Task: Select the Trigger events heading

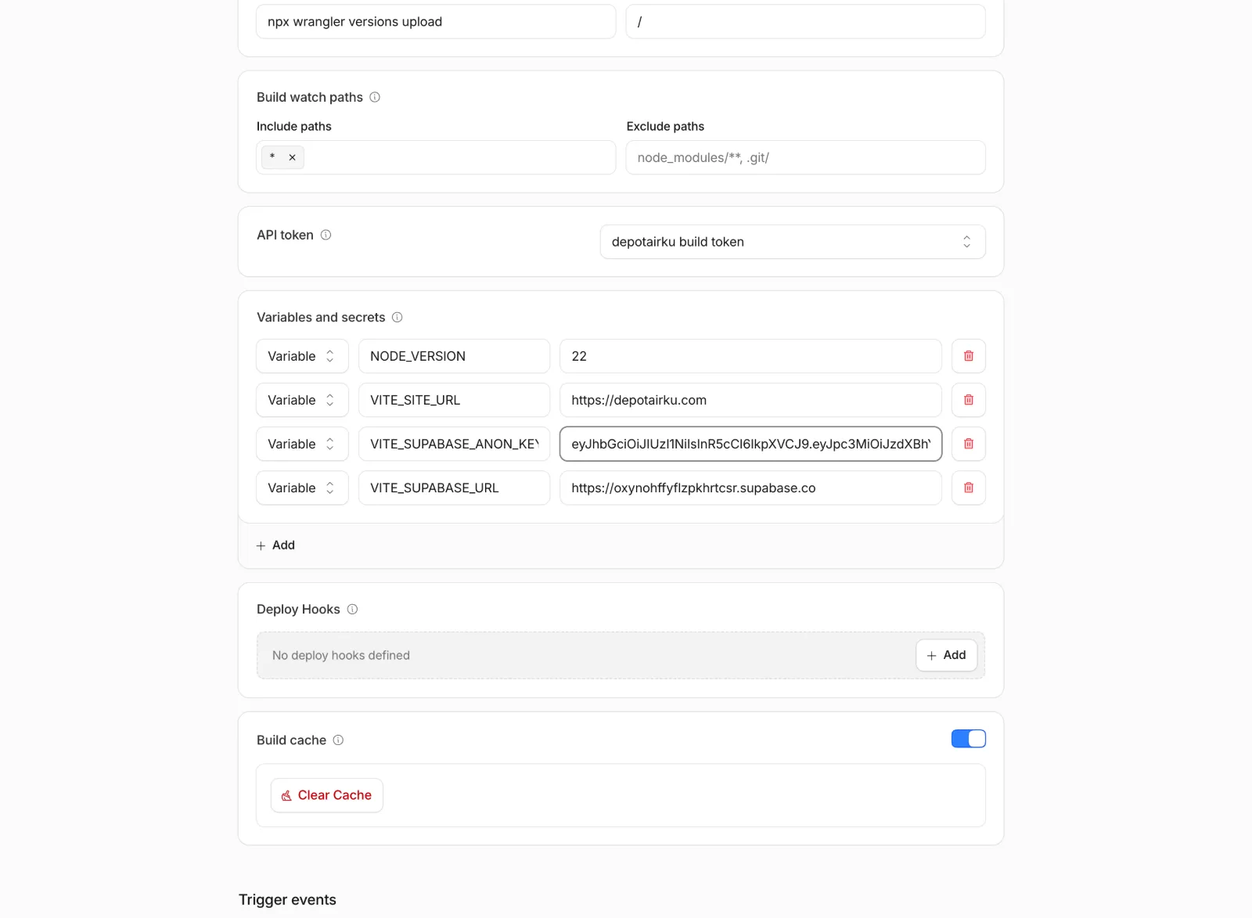Action: (x=287, y=899)
